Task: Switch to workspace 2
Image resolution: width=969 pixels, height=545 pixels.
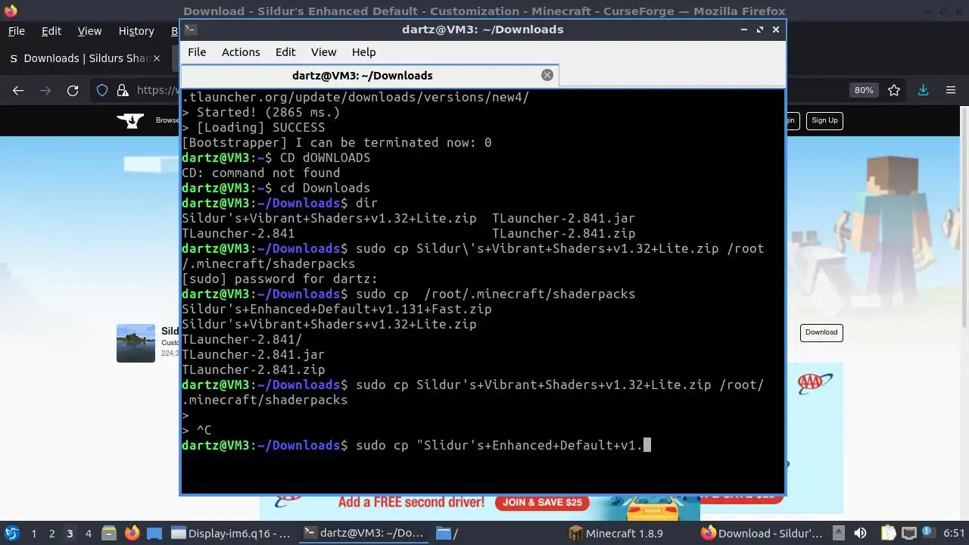Action: coord(51,534)
